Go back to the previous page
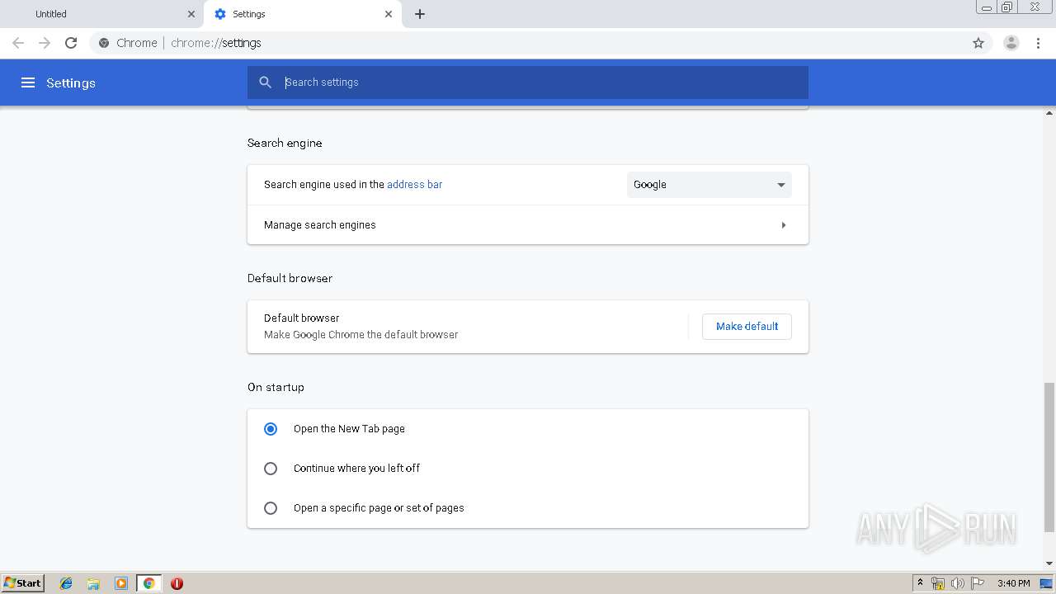The image size is (1056, 594). tap(18, 43)
